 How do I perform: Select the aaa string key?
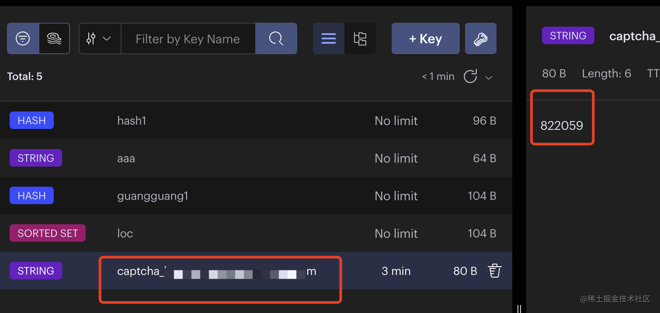256,158
